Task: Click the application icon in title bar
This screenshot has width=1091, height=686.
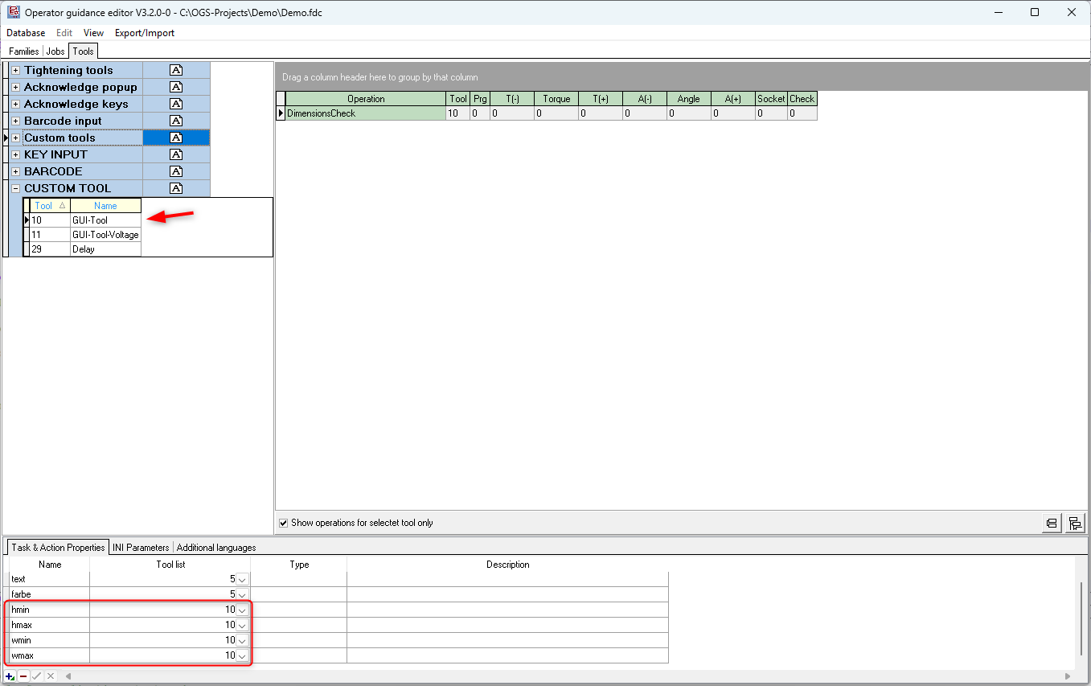Action: 13,12
